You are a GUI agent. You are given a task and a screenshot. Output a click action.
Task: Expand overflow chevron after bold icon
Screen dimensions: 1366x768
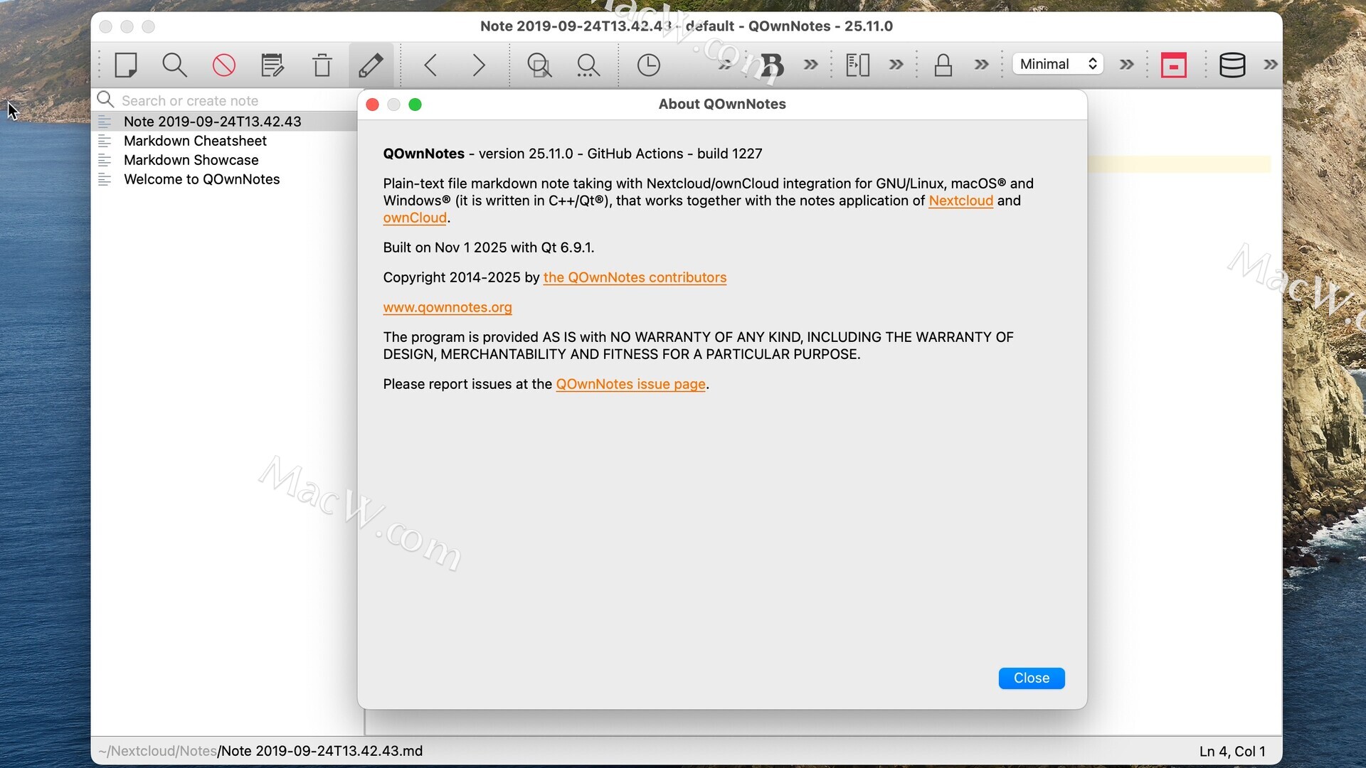pos(810,65)
